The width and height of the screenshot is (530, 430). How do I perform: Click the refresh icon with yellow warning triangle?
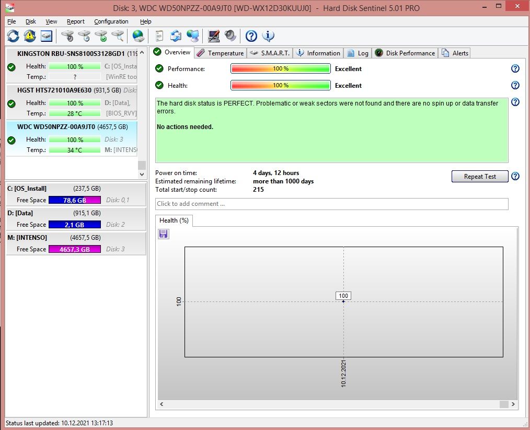30,36
